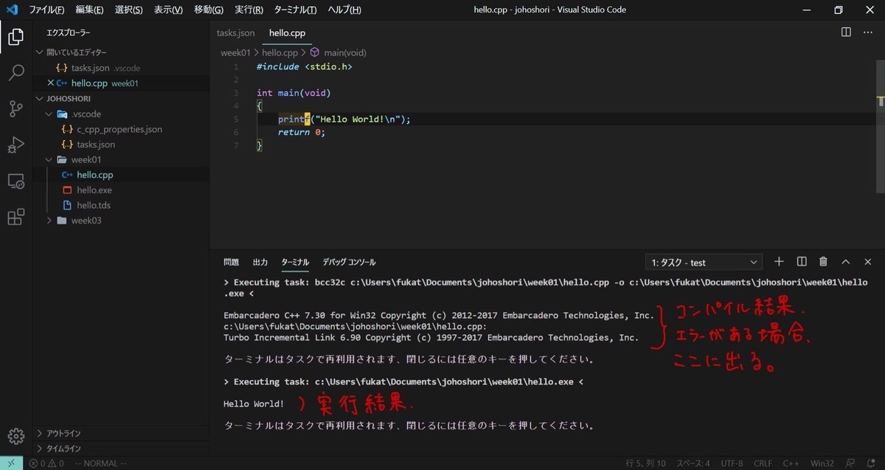The height and width of the screenshot is (470, 885).
Task: Switch to the 出力 panel tab
Action: coord(260,262)
